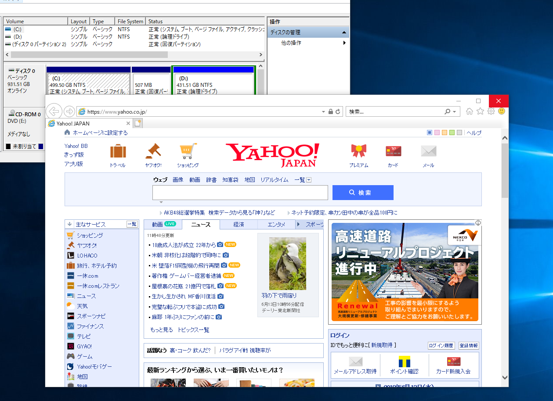Open the Shopping cart icon
Image resolution: width=553 pixels, height=401 pixels.
[x=188, y=151]
